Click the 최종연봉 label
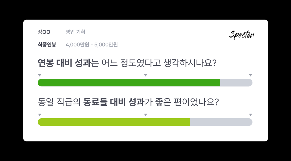 pos(46,45)
